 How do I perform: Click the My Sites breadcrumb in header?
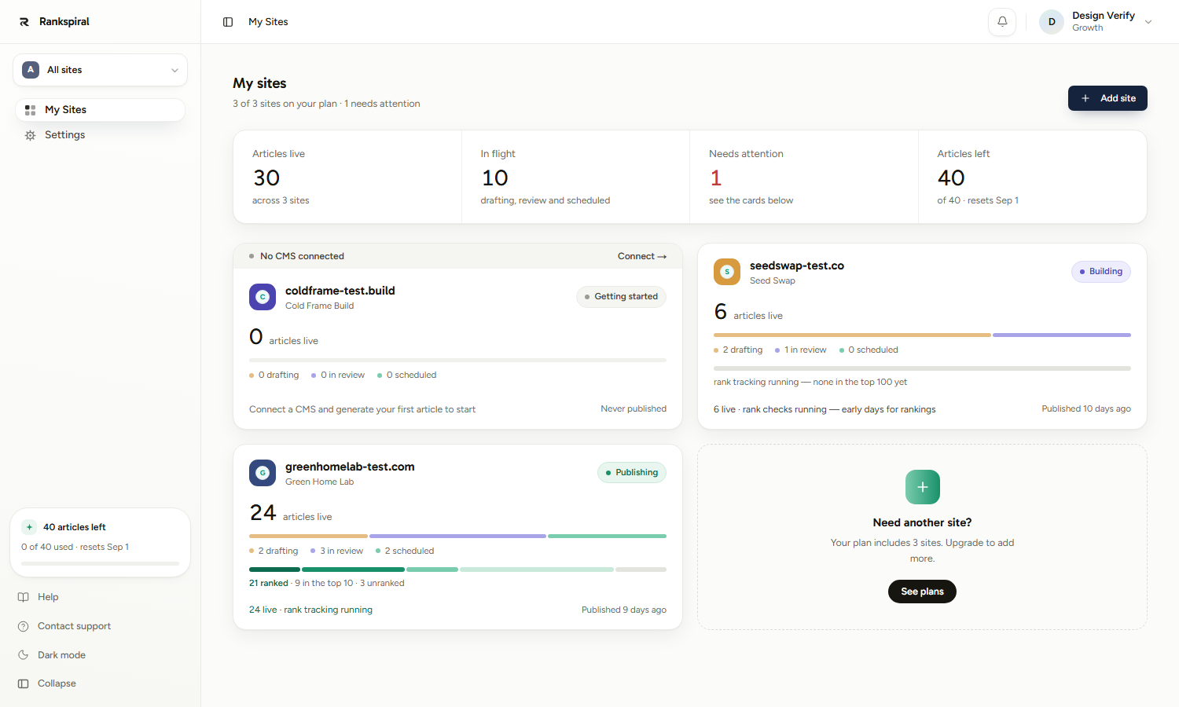268,22
